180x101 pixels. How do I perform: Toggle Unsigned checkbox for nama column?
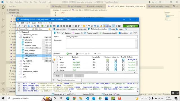107,62
